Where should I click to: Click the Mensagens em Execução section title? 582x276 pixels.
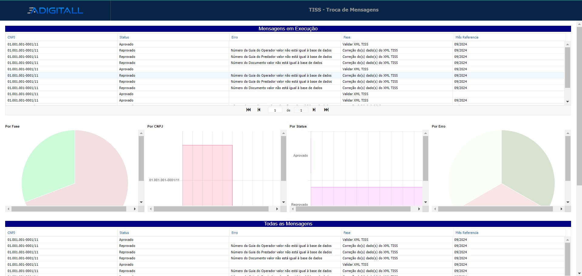coord(288,28)
